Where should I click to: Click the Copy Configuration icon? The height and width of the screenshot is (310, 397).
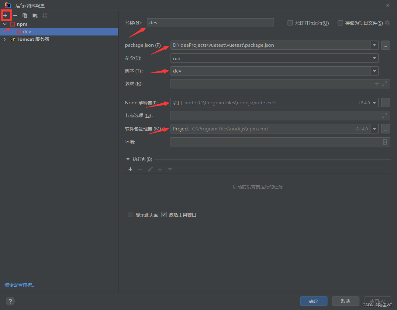(25, 15)
